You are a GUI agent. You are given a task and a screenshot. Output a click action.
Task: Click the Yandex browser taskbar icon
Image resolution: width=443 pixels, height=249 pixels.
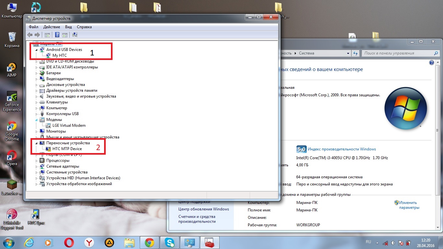(x=89, y=243)
